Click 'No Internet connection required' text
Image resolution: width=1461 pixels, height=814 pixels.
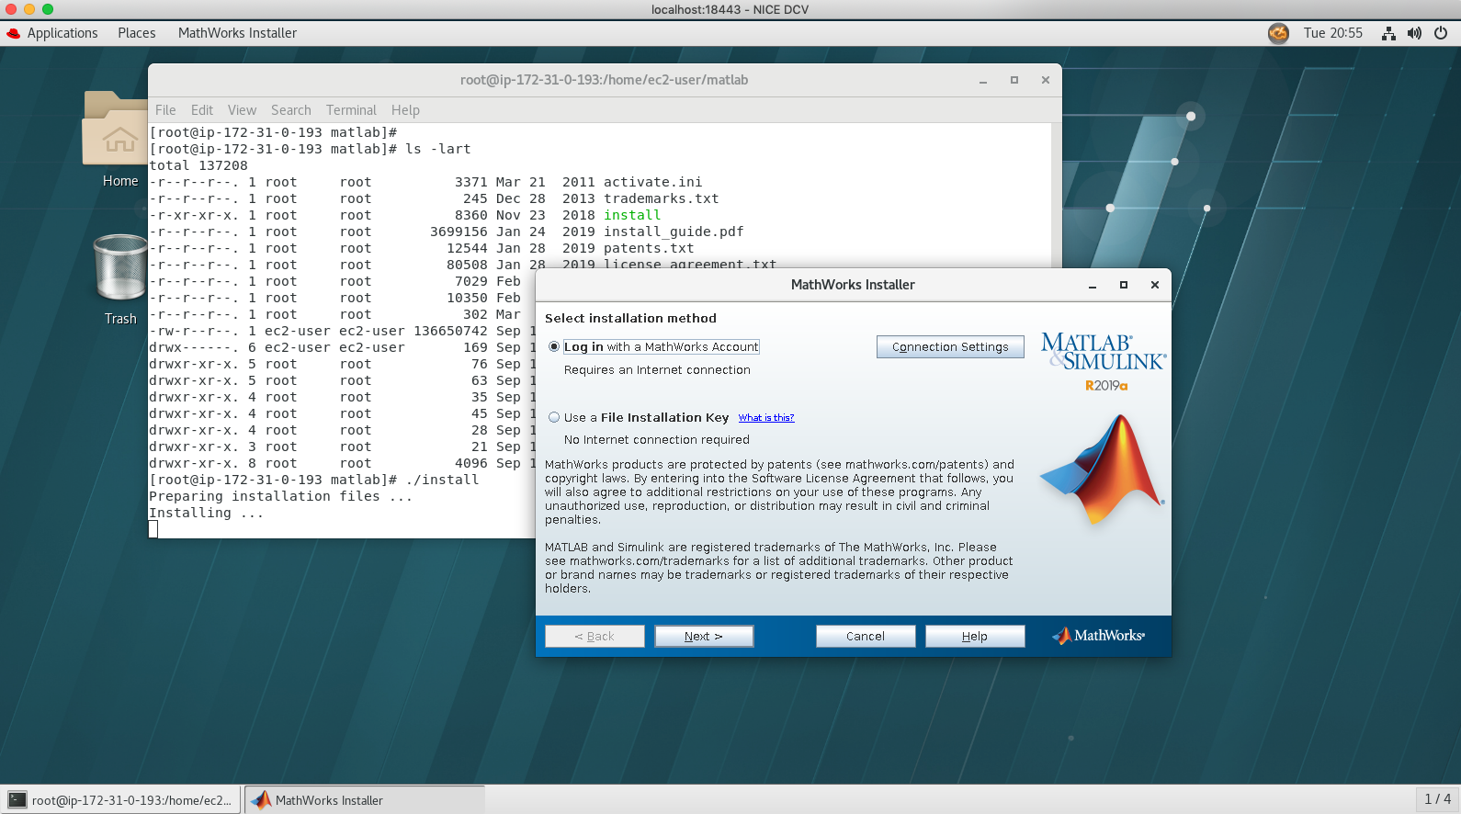(x=657, y=440)
